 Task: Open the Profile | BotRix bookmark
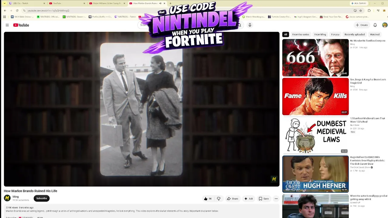tap(100, 17)
